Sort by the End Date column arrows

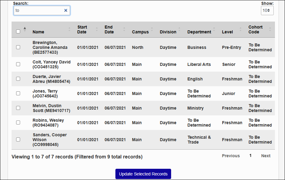tap(124, 29)
